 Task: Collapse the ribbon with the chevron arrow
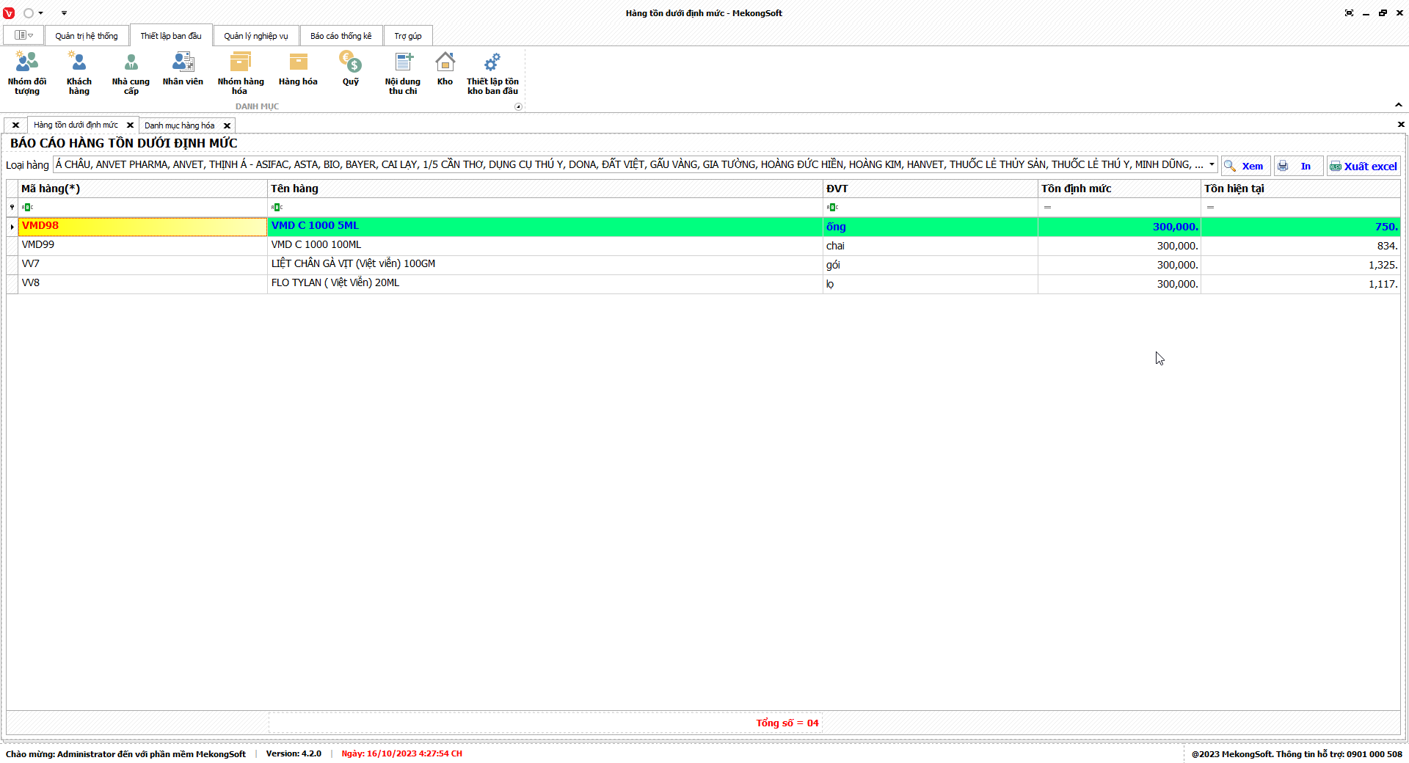[1399, 105]
